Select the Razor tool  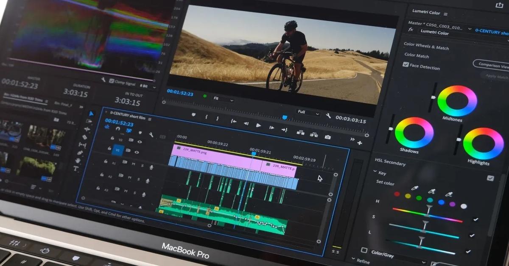84,137
